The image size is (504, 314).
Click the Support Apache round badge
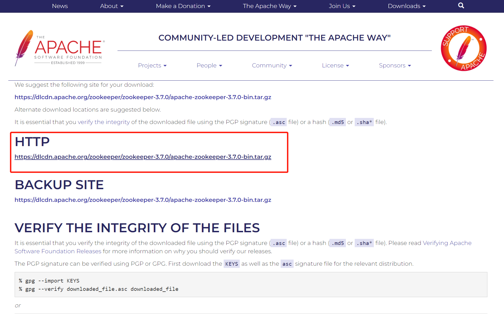464,48
